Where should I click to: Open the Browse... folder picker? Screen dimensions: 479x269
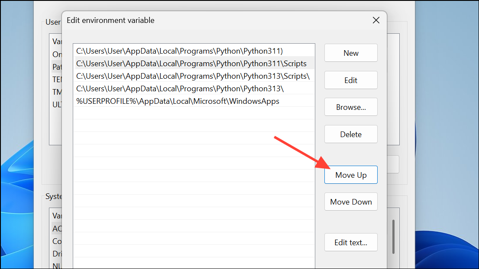tap(351, 107)
